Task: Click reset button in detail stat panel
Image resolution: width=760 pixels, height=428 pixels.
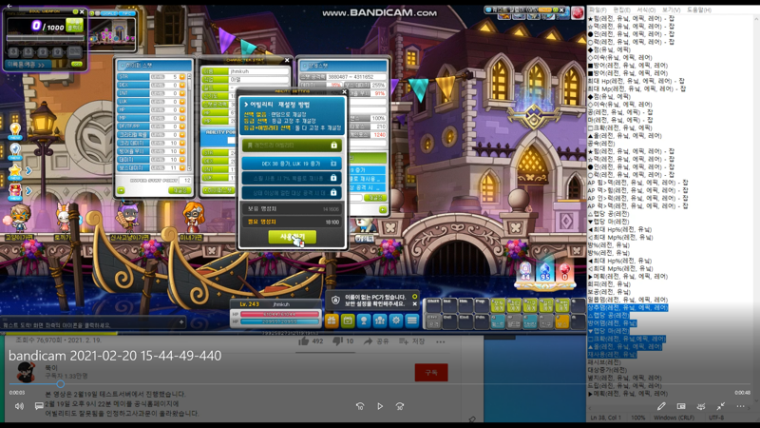Action: 375,198
